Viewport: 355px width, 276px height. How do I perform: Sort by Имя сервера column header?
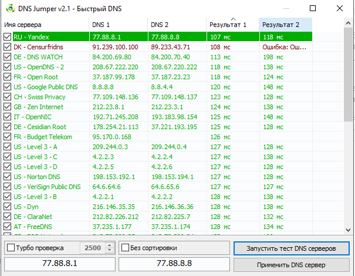45,25
